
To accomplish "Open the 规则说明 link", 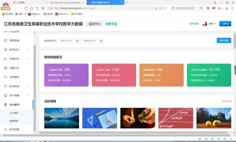I will coord(194,24).
